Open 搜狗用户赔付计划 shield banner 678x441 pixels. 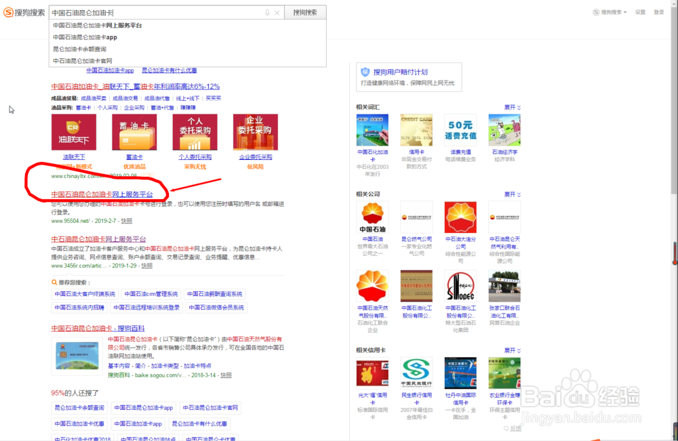pos(409,77)
